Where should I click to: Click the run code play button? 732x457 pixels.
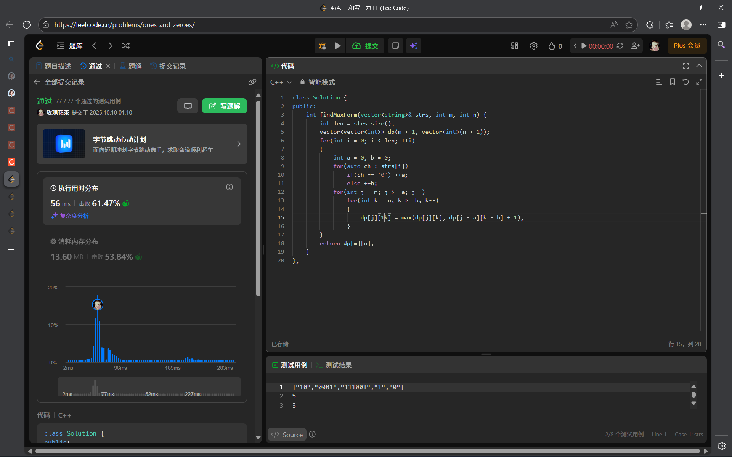tap(338, 46)
